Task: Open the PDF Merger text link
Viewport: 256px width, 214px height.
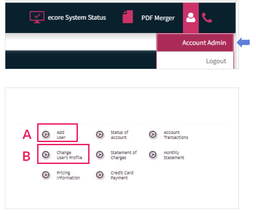Action: (x=158, y=18)
